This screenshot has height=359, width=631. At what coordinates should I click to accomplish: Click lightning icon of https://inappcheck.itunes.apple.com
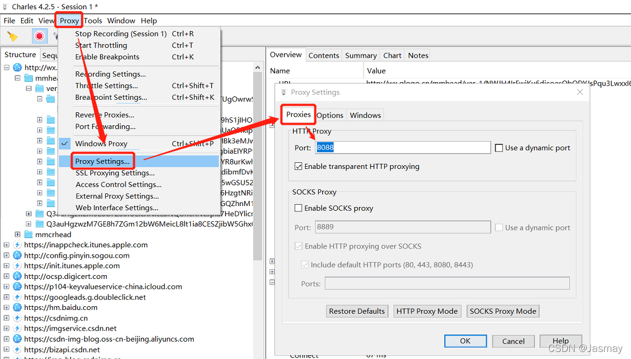[17, 245]
